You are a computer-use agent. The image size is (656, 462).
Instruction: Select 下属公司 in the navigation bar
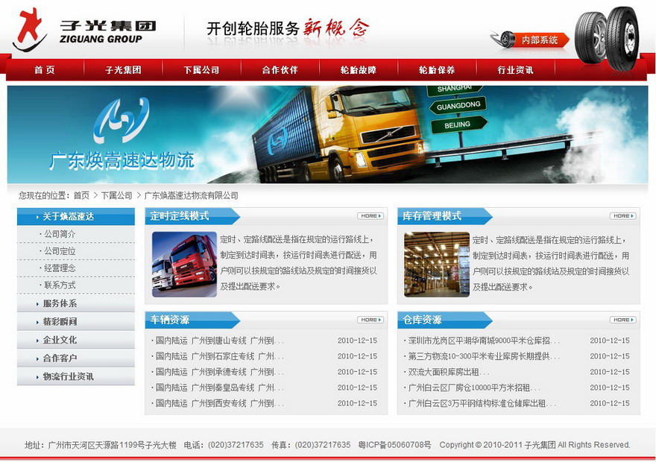point(201,70)
